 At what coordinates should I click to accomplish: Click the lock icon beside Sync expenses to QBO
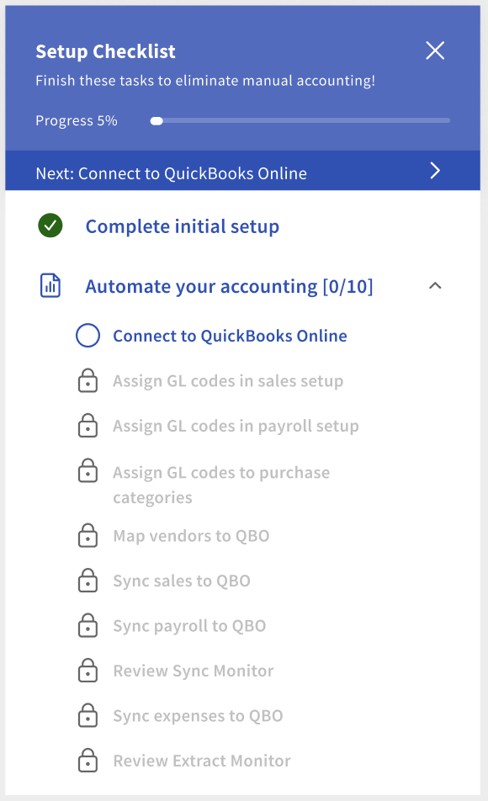pyautogui.click(x=88, y=715)
